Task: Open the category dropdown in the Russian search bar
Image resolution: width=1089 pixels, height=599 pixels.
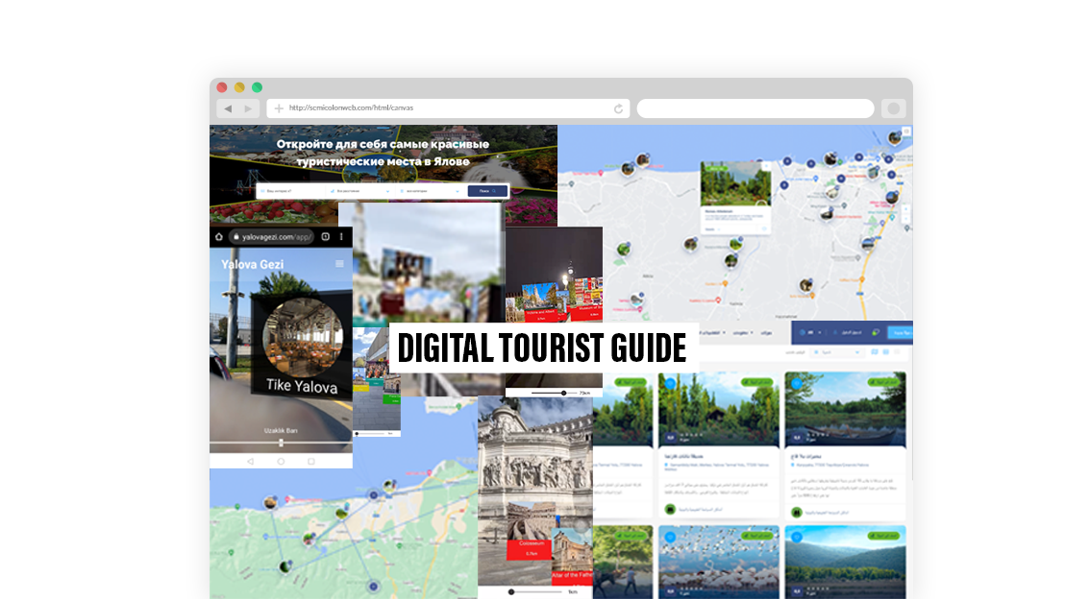Action: (x=430, y=191)
